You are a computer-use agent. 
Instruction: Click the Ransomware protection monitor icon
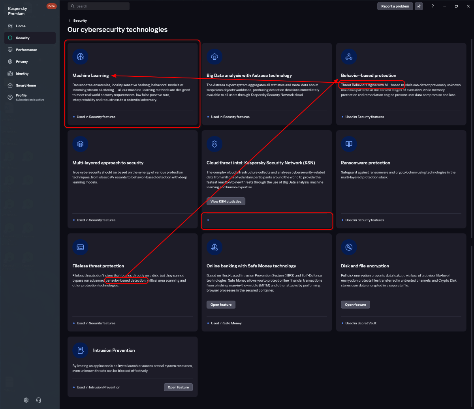coord(349,144)
